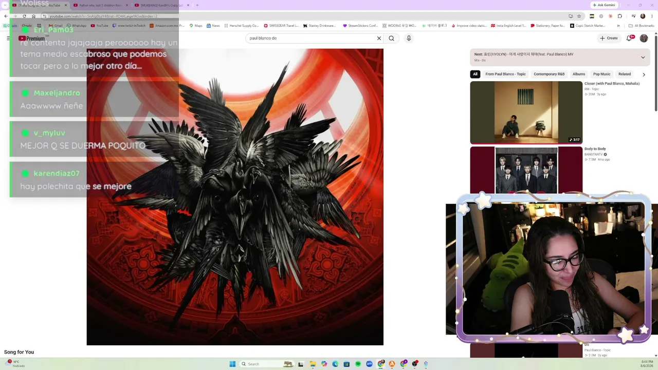Select the Albums filter chip
Viewport: 658px width, 370px height.
[x=579, y=74]
